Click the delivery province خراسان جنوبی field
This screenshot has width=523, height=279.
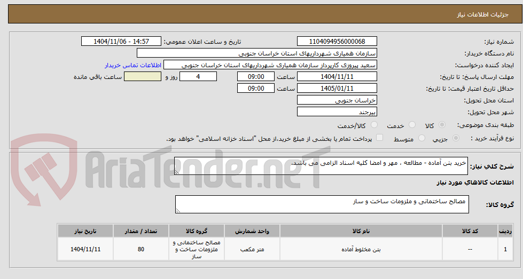click(337, 100)
